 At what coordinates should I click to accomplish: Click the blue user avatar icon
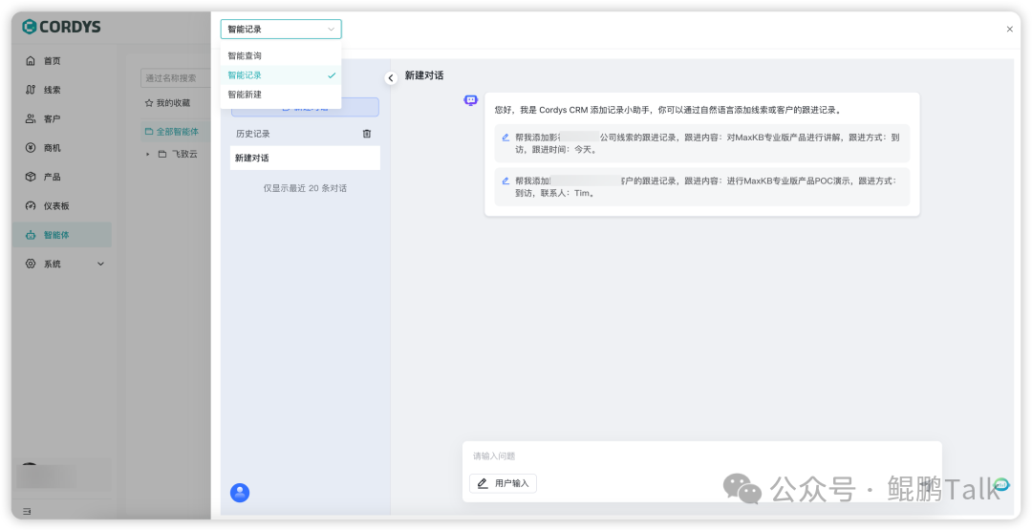(240, 493)
